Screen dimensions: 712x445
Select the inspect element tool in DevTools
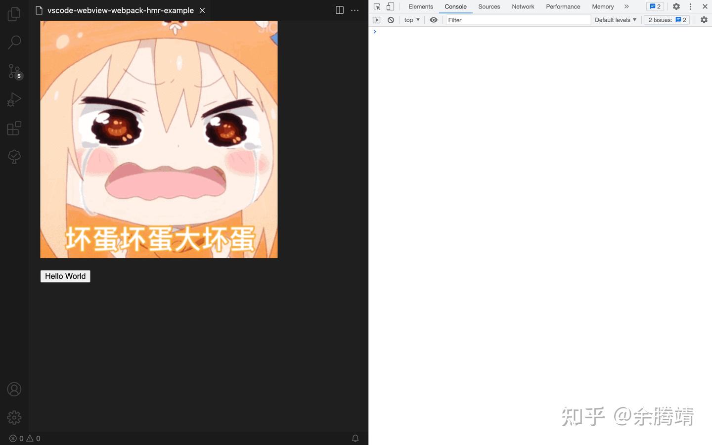coord(377,6)
